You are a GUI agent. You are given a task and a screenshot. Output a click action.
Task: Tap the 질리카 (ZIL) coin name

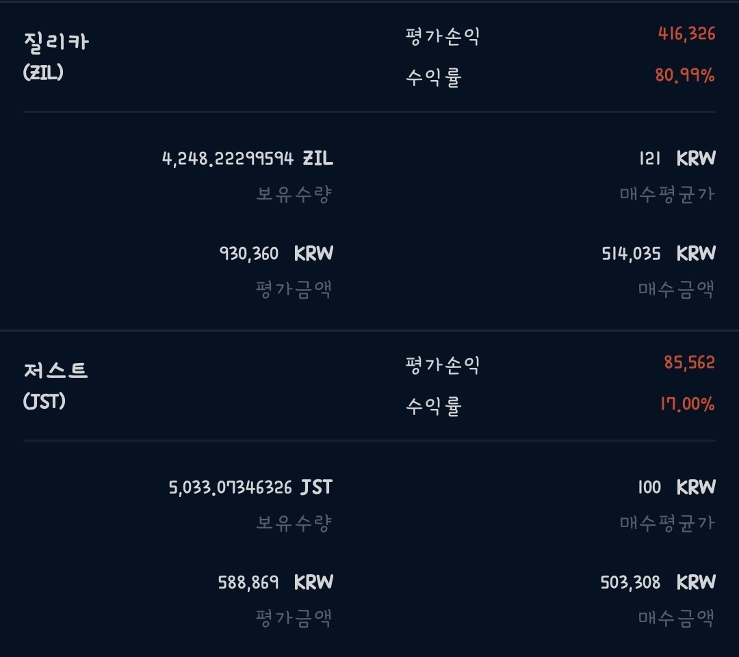56,42
